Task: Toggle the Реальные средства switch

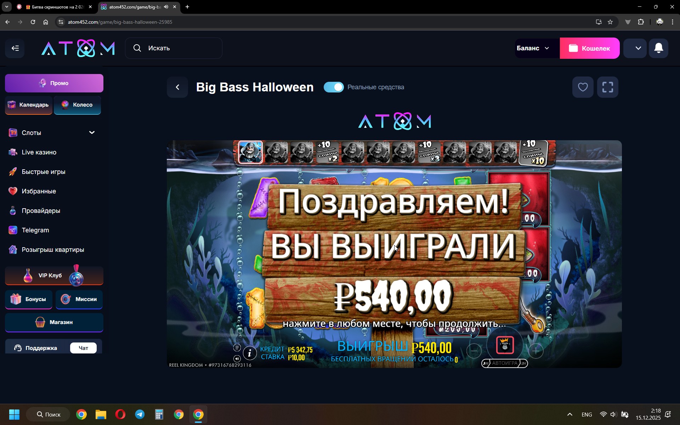Action: pos(334,87)
